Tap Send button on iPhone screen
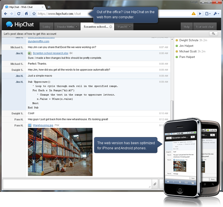Viewport: 223px width, 207px height. coord(193,178)
